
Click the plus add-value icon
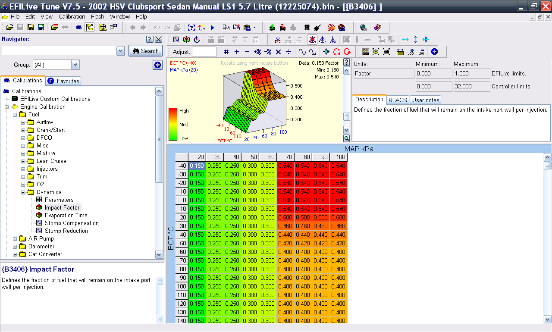click(236, 52)
